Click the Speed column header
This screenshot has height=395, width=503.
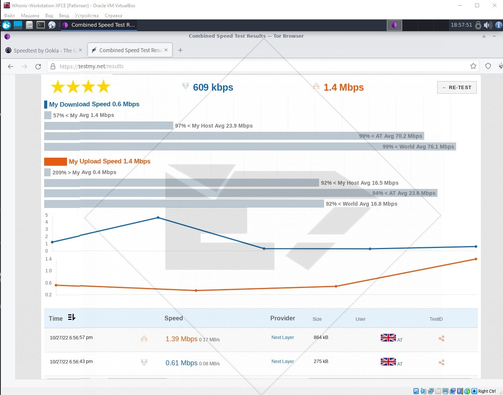pyautogui.click(x=174, y=318)
